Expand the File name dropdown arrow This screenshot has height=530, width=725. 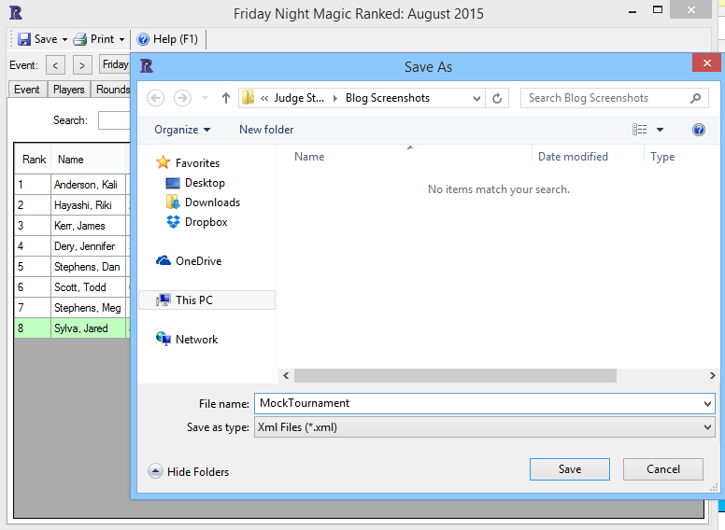pyautogui.click(x=707, y=404)
